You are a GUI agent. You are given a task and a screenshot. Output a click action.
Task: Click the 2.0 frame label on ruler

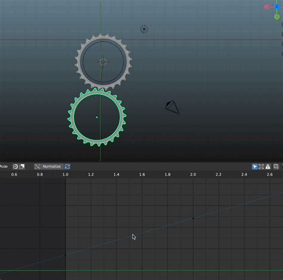(193, 175)
